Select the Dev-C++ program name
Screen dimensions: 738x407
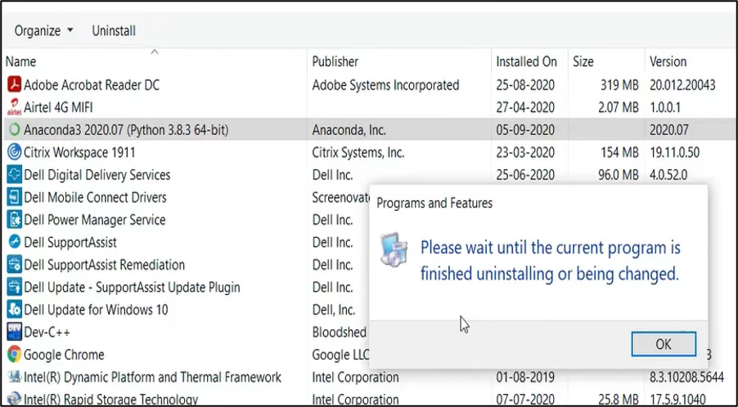[47, 332]
